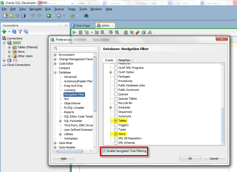This screenshot has width=237, height=172.
Task: Open SQL History via the clock icon
Action: (143, 32)
